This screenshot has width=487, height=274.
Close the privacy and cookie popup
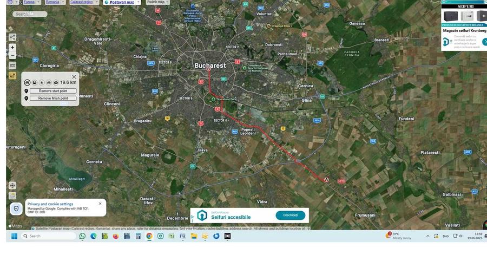100,204
